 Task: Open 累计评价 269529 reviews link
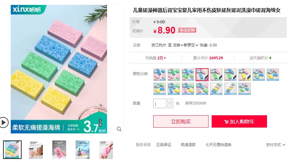[x=208, y=58]
